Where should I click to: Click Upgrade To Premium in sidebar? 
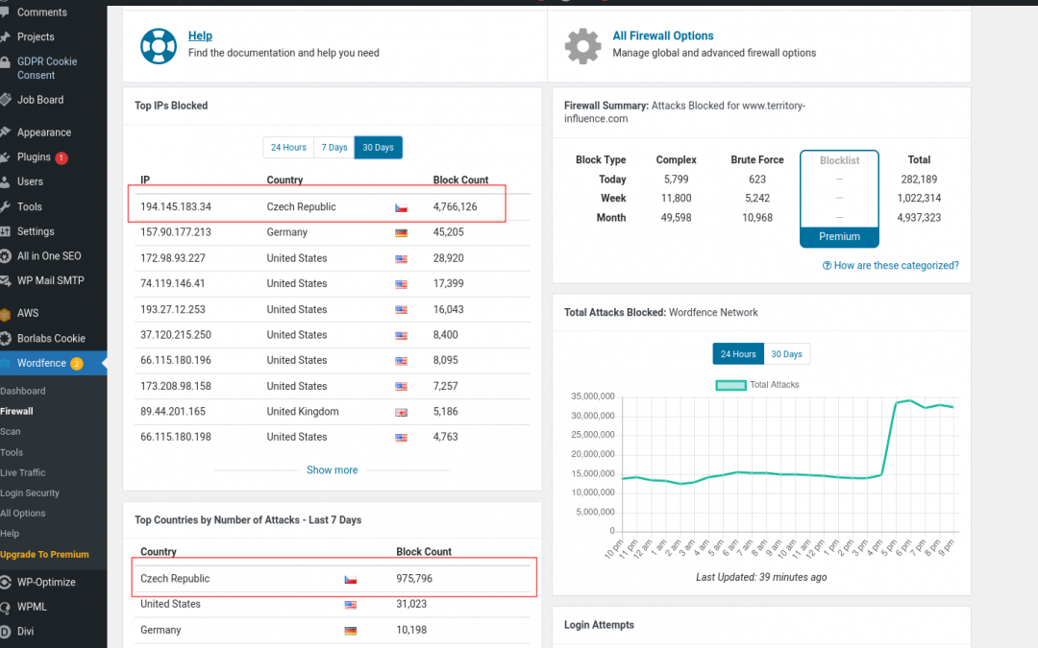point(44,554)
